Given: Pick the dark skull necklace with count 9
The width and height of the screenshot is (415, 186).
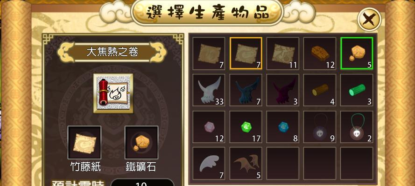Looking at the screenshot, I should 320,127.
